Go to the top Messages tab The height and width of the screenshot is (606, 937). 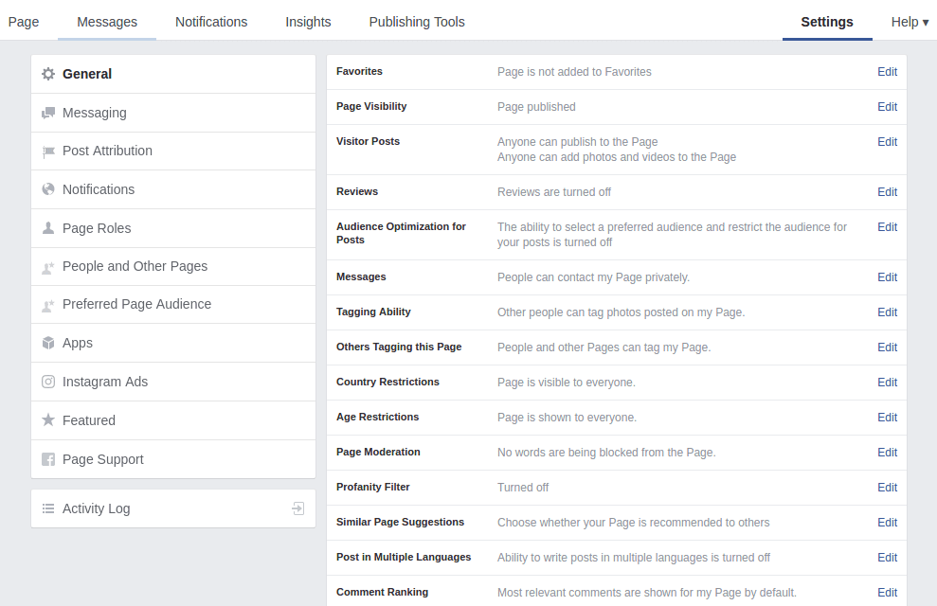tap(107, 22)
